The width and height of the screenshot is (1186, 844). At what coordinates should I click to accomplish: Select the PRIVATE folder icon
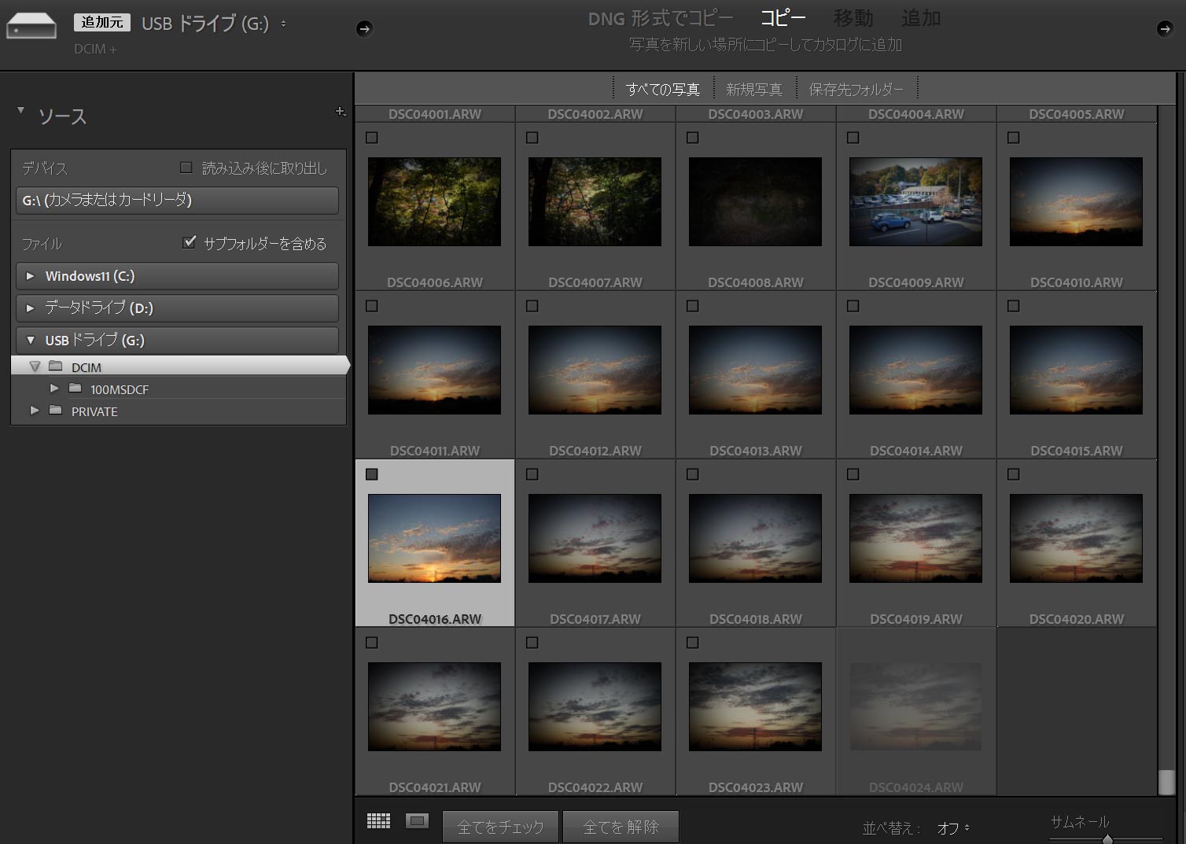[x=56, y=411]
